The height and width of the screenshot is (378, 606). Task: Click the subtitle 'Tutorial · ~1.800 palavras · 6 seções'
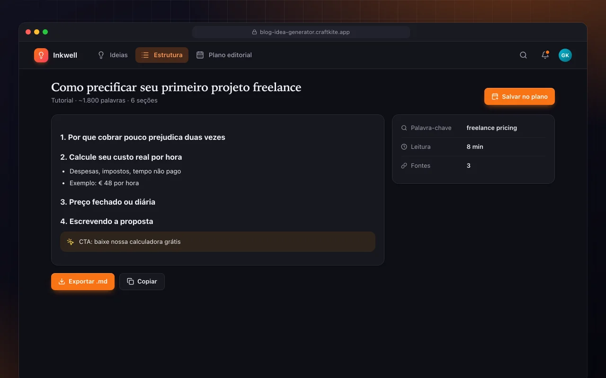tap(104, 100)
